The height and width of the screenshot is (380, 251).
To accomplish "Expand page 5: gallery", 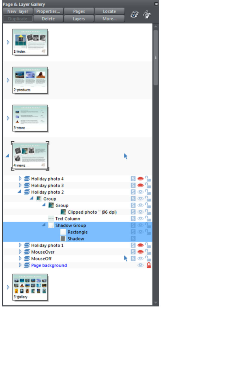I will point(8,287).
